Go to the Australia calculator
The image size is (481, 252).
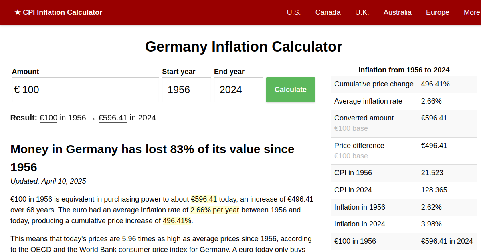(x=397, y=12)
